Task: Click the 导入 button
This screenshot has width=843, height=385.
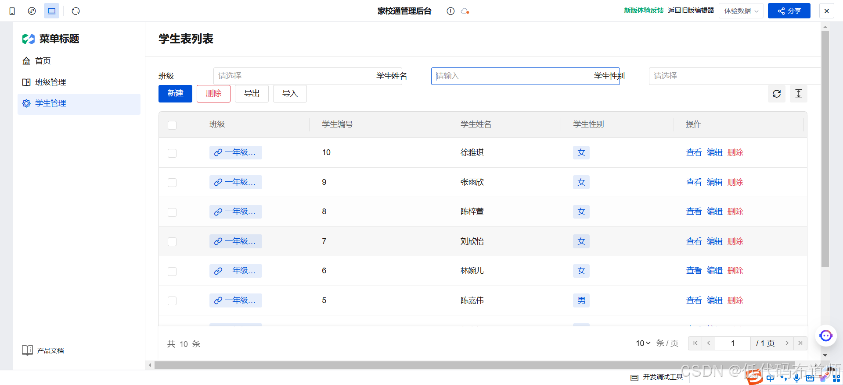Action: pyautogui.click(x=290, y=94)
